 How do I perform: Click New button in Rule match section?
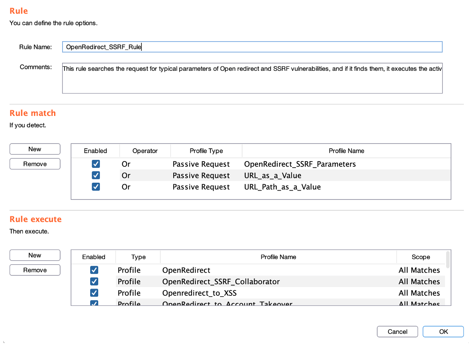coord(35,149)
